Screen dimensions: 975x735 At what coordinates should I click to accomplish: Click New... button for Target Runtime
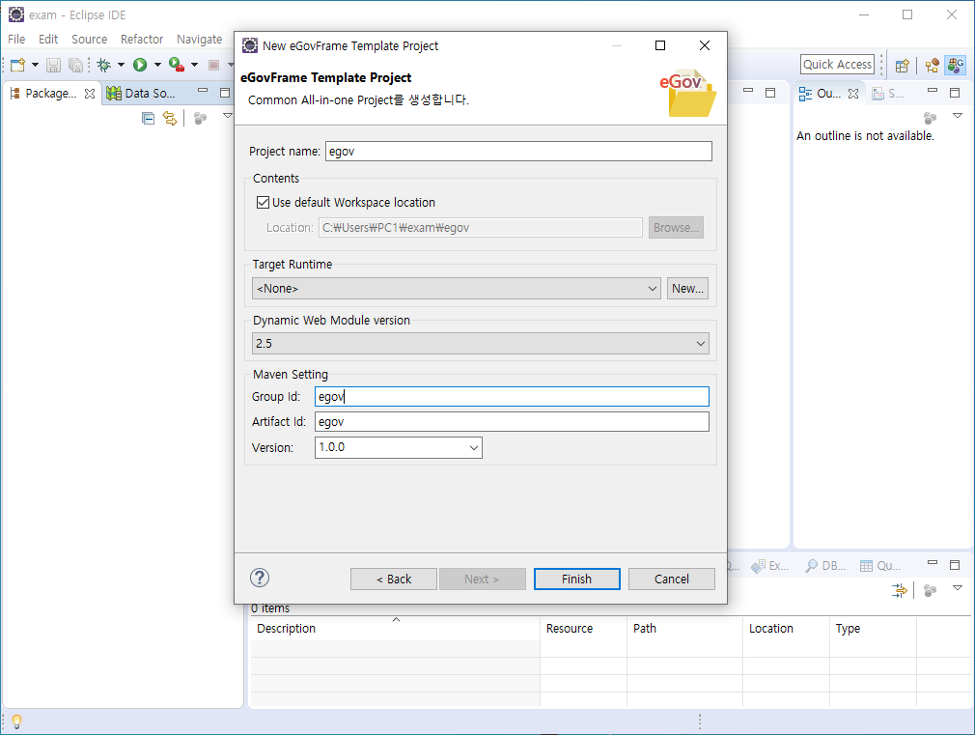(x=687, y=288)
